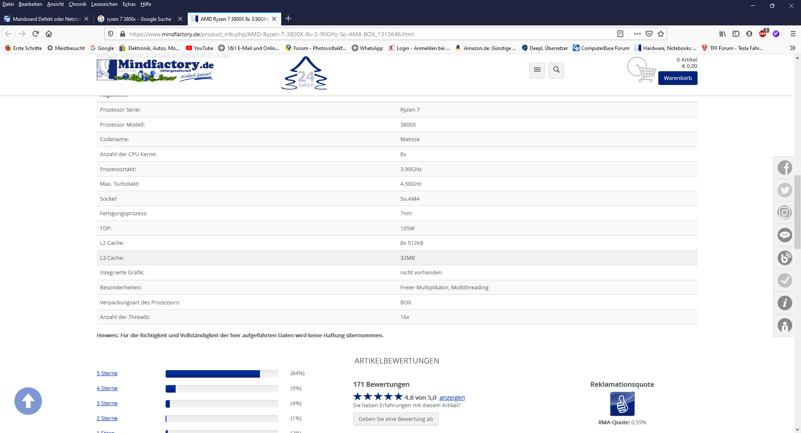
Task: Filter reviews by 2 Sterne
Action: pyautogui.click(x=107, y=418)
